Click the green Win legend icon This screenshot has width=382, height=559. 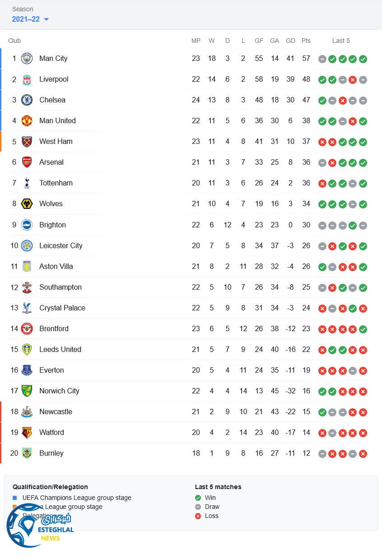198,498
